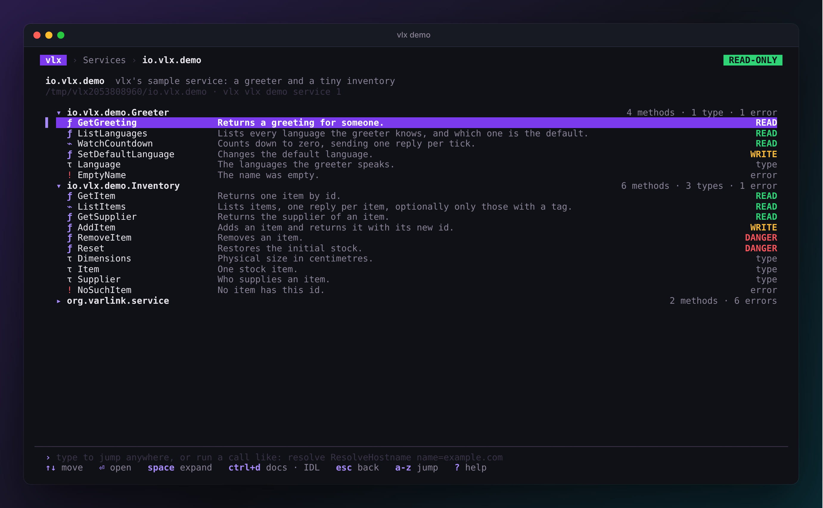Screen dimensions: 823x508
Task: Toggle the READ-ONLY mode badge
Action: pyautogui.click(x=753, y=60)
